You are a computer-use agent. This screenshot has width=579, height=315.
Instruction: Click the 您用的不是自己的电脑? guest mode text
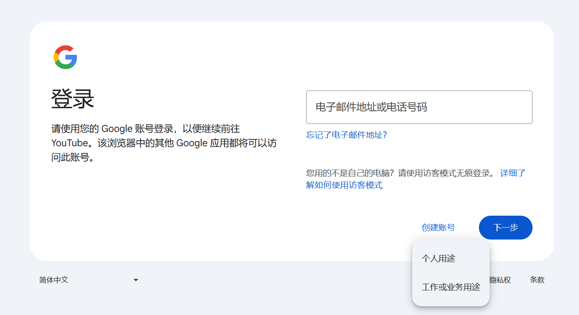pyautogui.click(x=351, y=173)
